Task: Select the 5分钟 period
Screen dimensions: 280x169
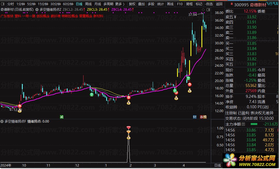Action: [x=31, y=4]
